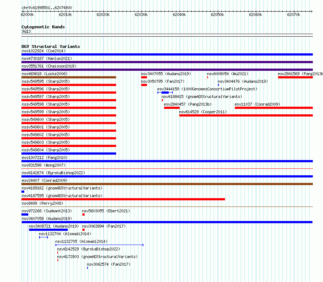
Task: Open nssv549598 (Sharp2005) variant
Action: click(x=46, y=104)
